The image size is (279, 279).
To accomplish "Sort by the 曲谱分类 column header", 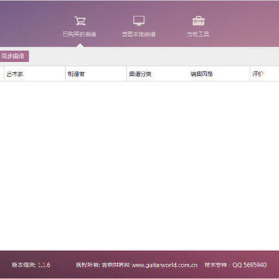I will click(157, 74).
